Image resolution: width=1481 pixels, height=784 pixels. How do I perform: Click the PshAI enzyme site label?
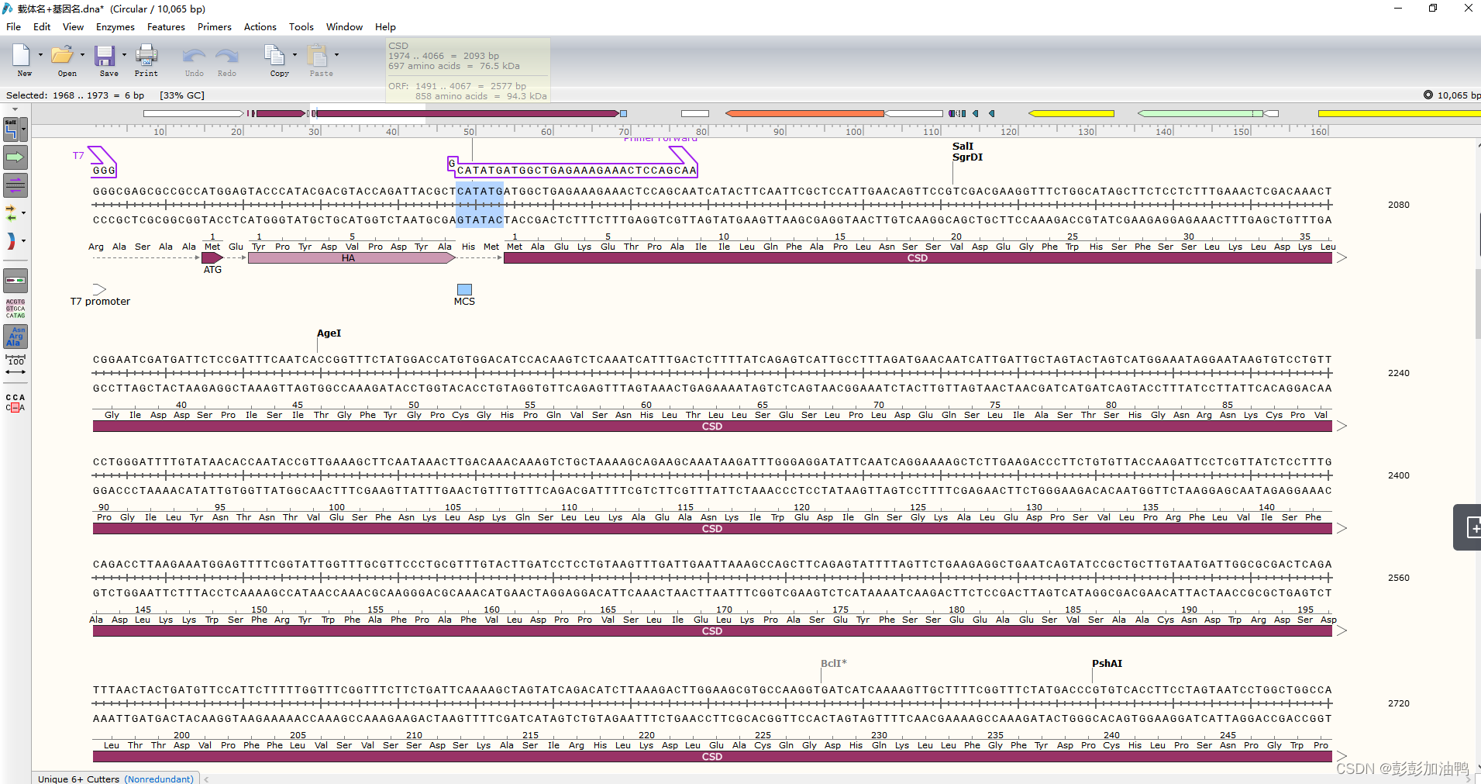pyautogui.click(x=1107, y=663)
